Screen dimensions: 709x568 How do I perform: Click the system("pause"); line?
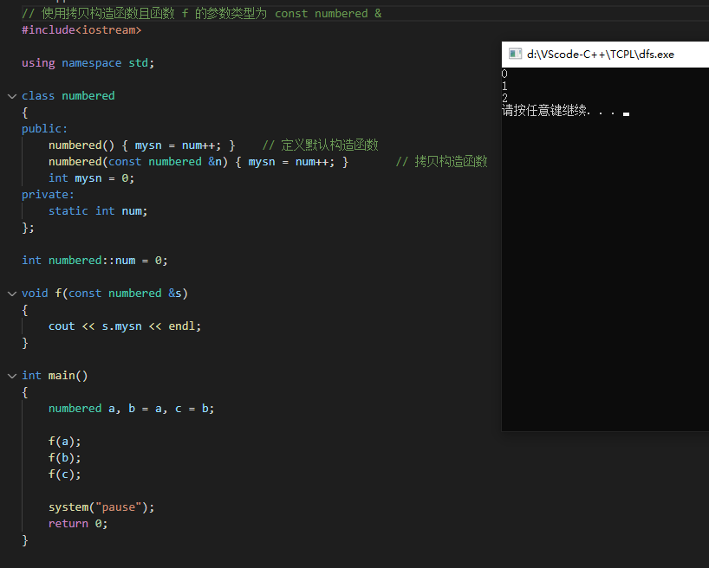(101, 507)
